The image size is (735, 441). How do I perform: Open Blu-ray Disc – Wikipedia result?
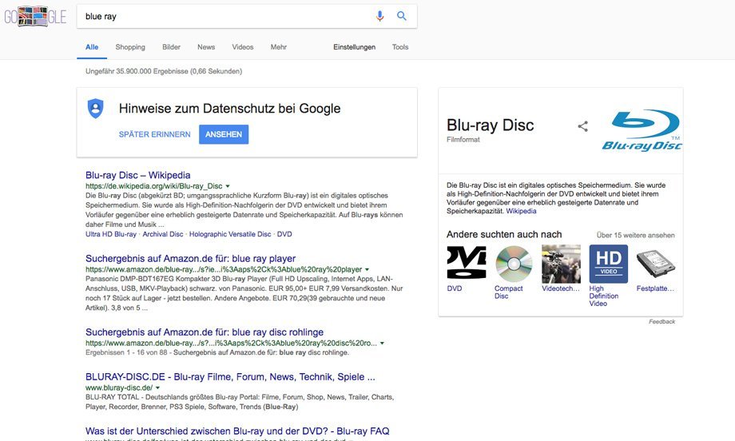(x=137, y=175)
